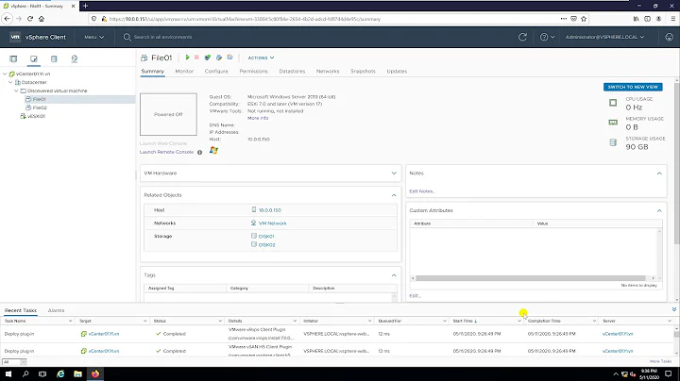Sort tasks by the Start Time column
The image size is (680, 381).
click(465, 321)
